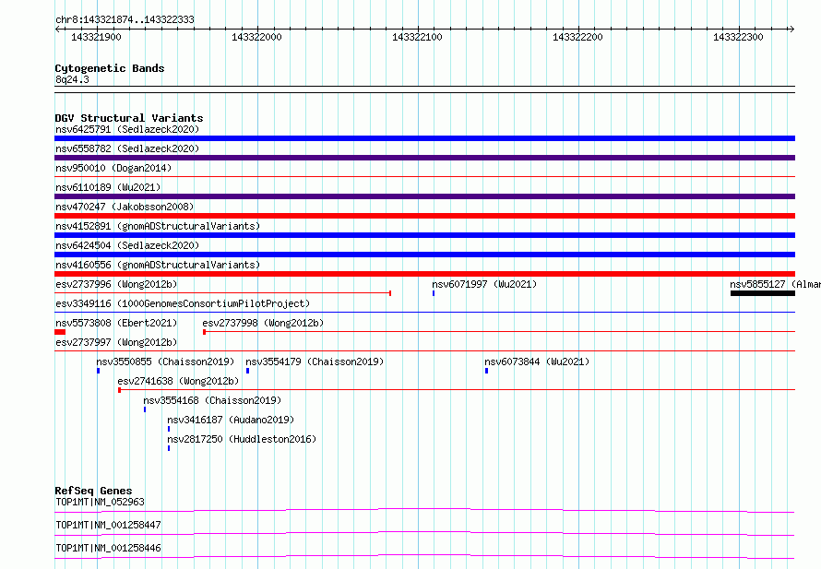Image resolution: width=821 pixels, height=569 pixels.
Task: Open TOP1MT|NM_001258447 transcript
Action: click(108, 525)
